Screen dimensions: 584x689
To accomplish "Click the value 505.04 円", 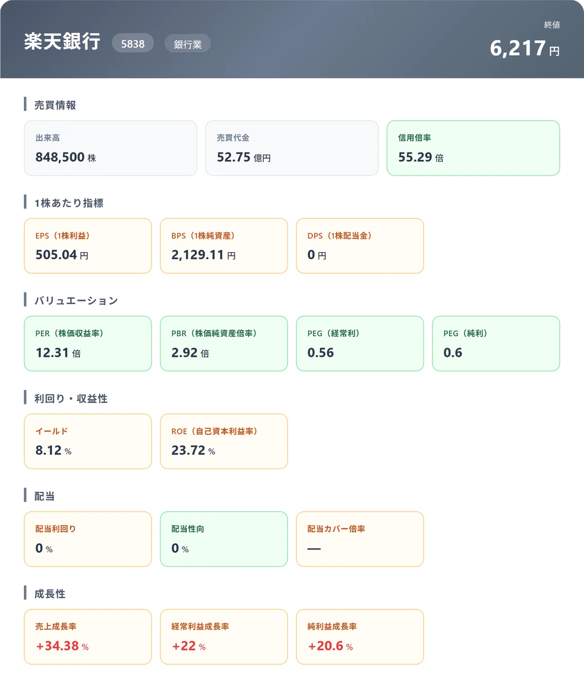I will click(x=62, y=255).
